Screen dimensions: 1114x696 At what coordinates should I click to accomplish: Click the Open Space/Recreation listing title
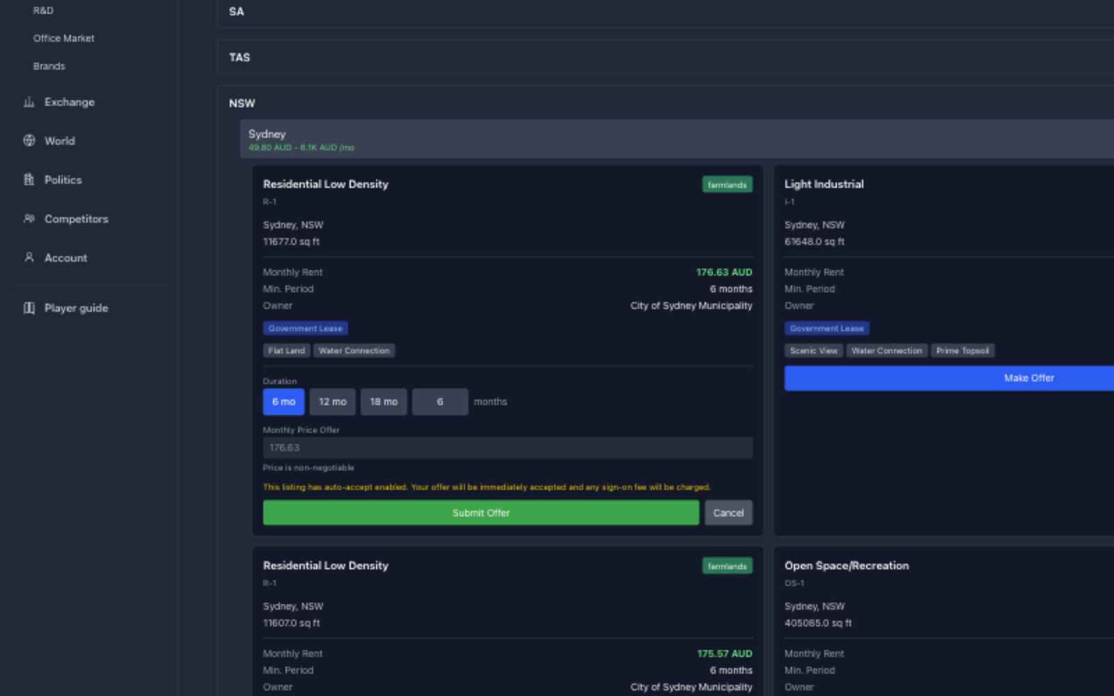pyautogui.click(x=847, y=565)
